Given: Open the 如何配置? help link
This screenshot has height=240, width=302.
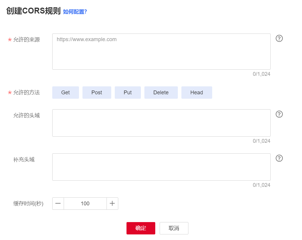Looking at the screenshot, I should [x=75, y=12].
